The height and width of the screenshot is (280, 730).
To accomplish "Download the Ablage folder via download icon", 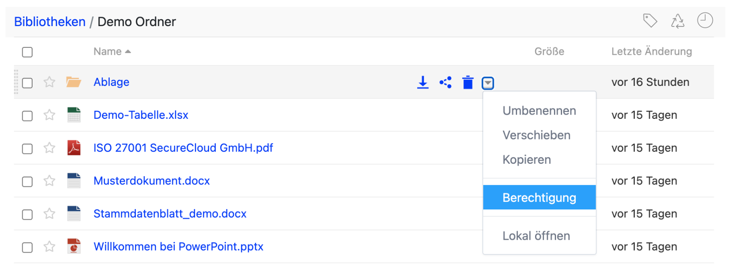I will point(423,82).
